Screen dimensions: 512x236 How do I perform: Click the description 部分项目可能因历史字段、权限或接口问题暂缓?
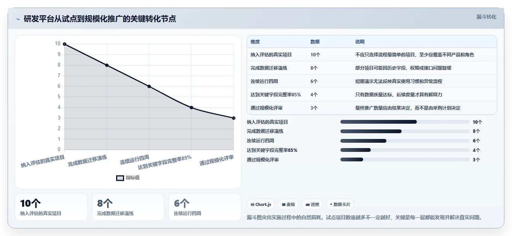(403, 68)
